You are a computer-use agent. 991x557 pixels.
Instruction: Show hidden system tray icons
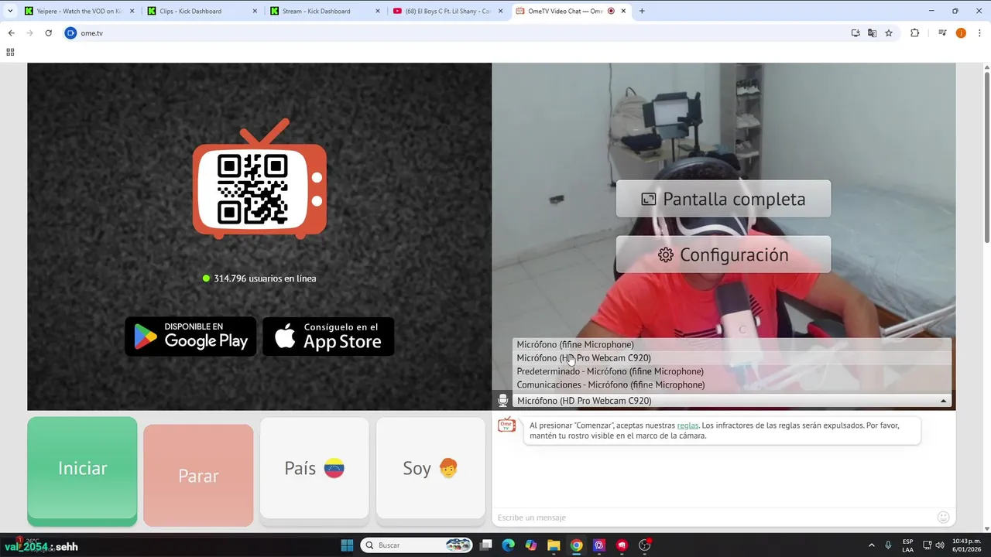(871, 545)
